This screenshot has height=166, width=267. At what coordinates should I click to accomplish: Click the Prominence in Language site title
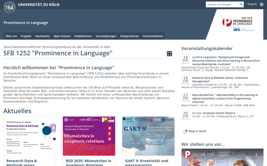pyautogui.click(x=26, y=23)
